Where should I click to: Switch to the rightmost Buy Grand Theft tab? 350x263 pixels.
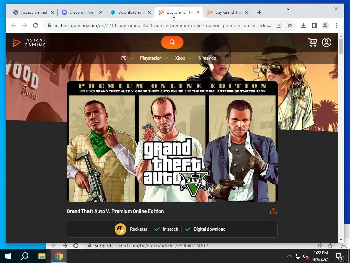(227, 12)
